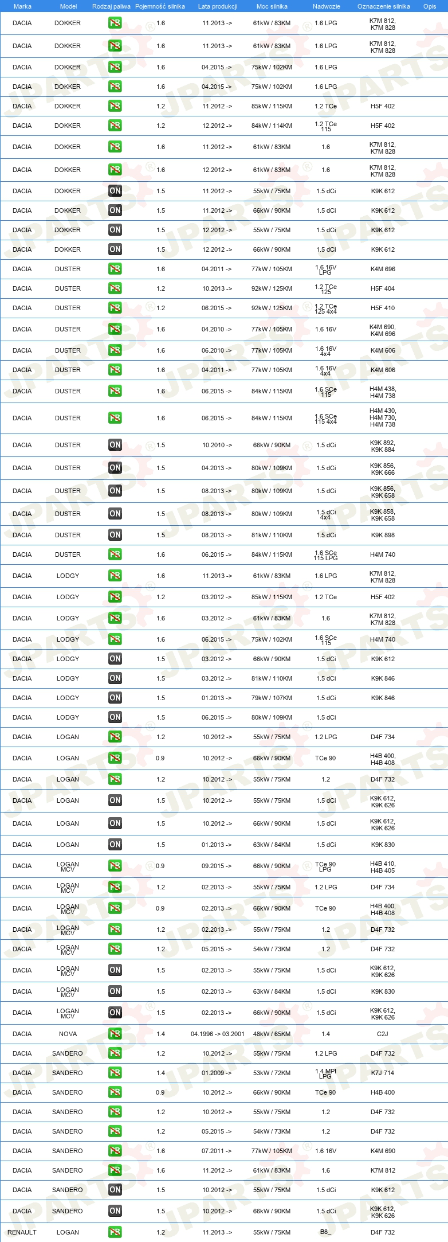The image size is (448, 1242).
Task: Select ON diesel icon in LODGY 81kW / 110KM row
Action: (x=115, y=678)
